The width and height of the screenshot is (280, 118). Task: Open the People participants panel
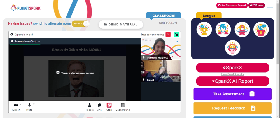point(90,107)
